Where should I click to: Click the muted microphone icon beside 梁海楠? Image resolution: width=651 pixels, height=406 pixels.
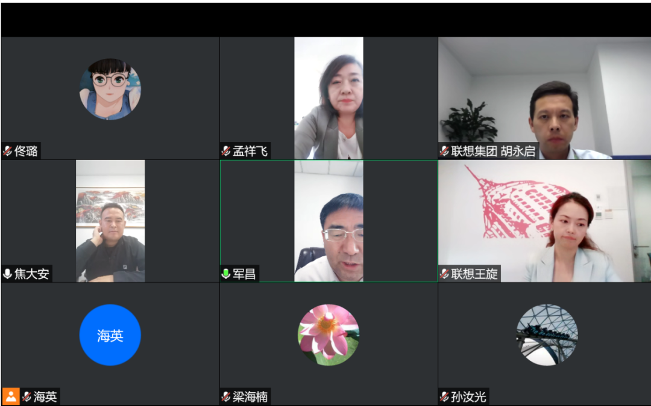click(x=226, y=397)
